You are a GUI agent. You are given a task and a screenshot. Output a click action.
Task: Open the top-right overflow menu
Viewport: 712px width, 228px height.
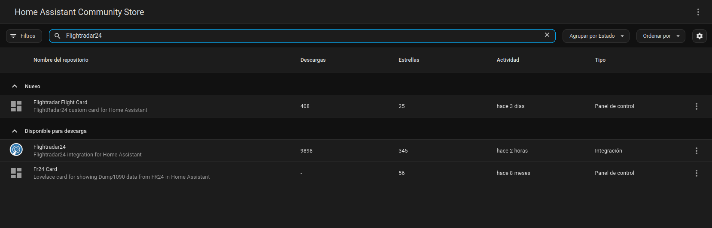(x=698, y=12)
